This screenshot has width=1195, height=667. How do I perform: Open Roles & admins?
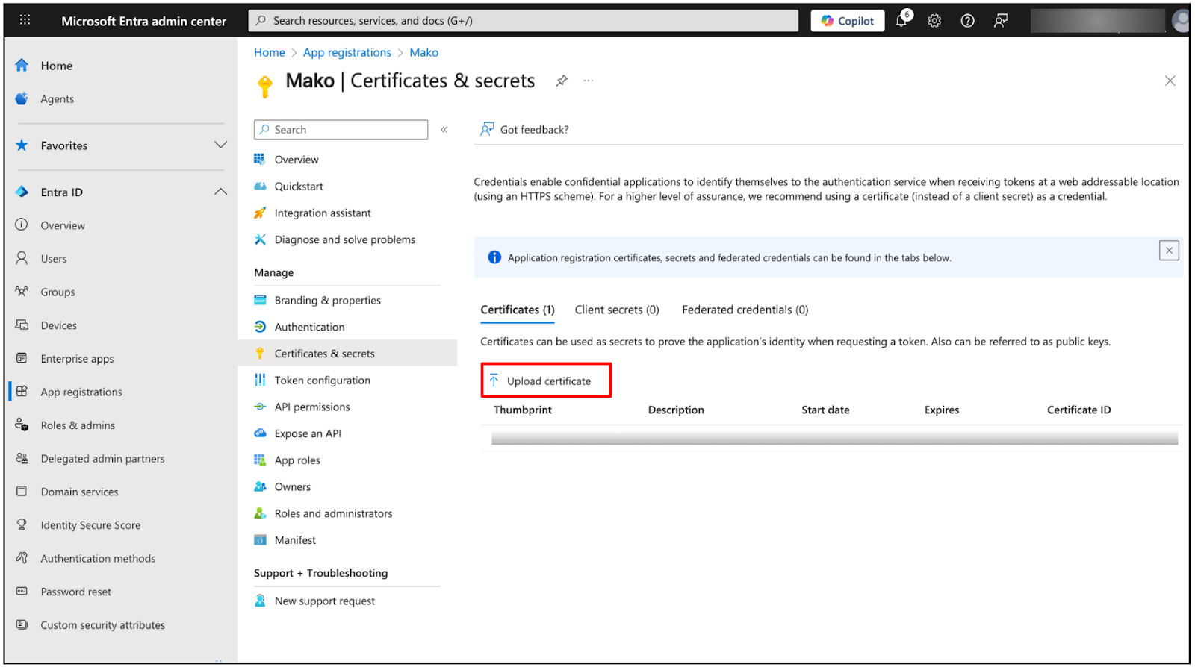coord(78,425)
